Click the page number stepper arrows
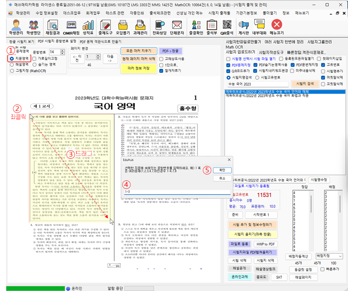The image size is (348, 291). point(99,57)
